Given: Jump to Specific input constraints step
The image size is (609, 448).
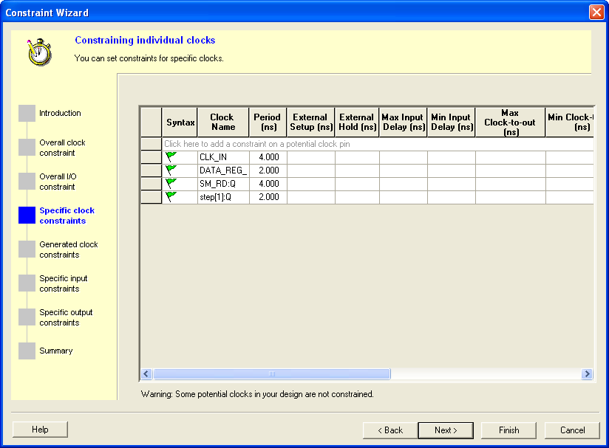Looking at the screenshot, I should 53,283.
